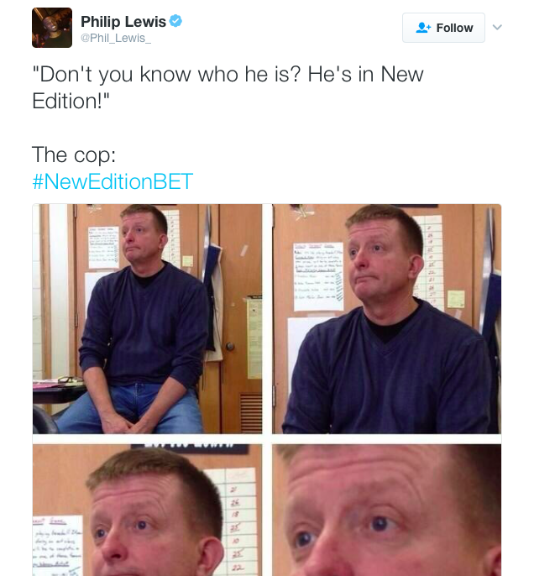Open the extreme eye close-up photo
534x576 pixels.
coord(387,510)
